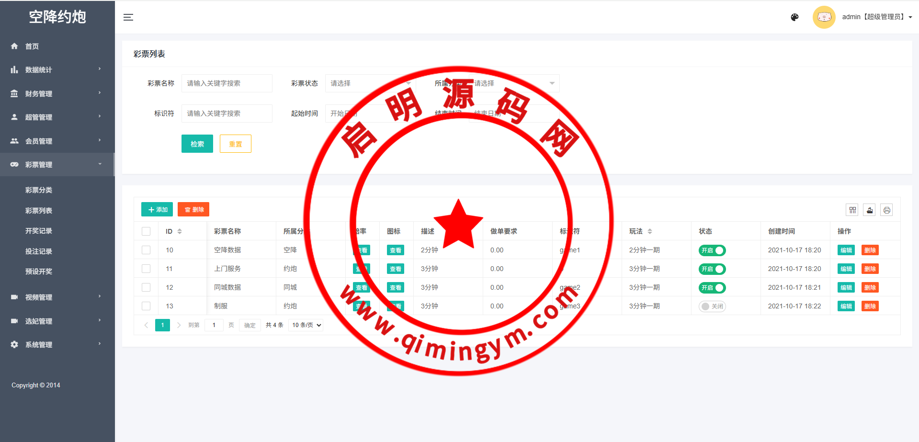
Task: Click the admin avatar image
Action: point(824,17)
